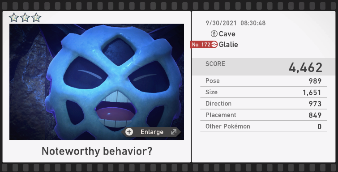This screenshot has height=172, width=338.
Task: Select the Other Pokémon score row
Action: click(x=263, y=126)
